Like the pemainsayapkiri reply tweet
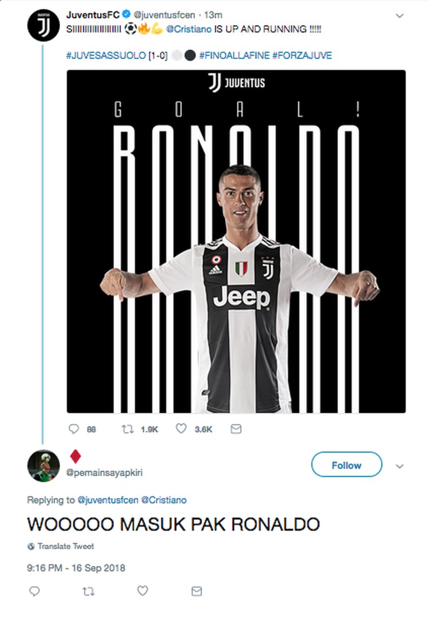 [x=143, y=591]
